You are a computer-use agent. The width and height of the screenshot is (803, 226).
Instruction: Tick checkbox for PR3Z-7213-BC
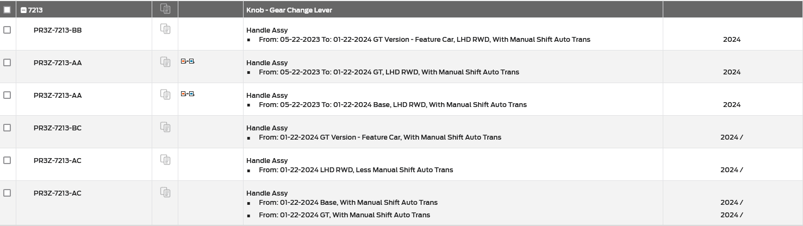[7, 128]
